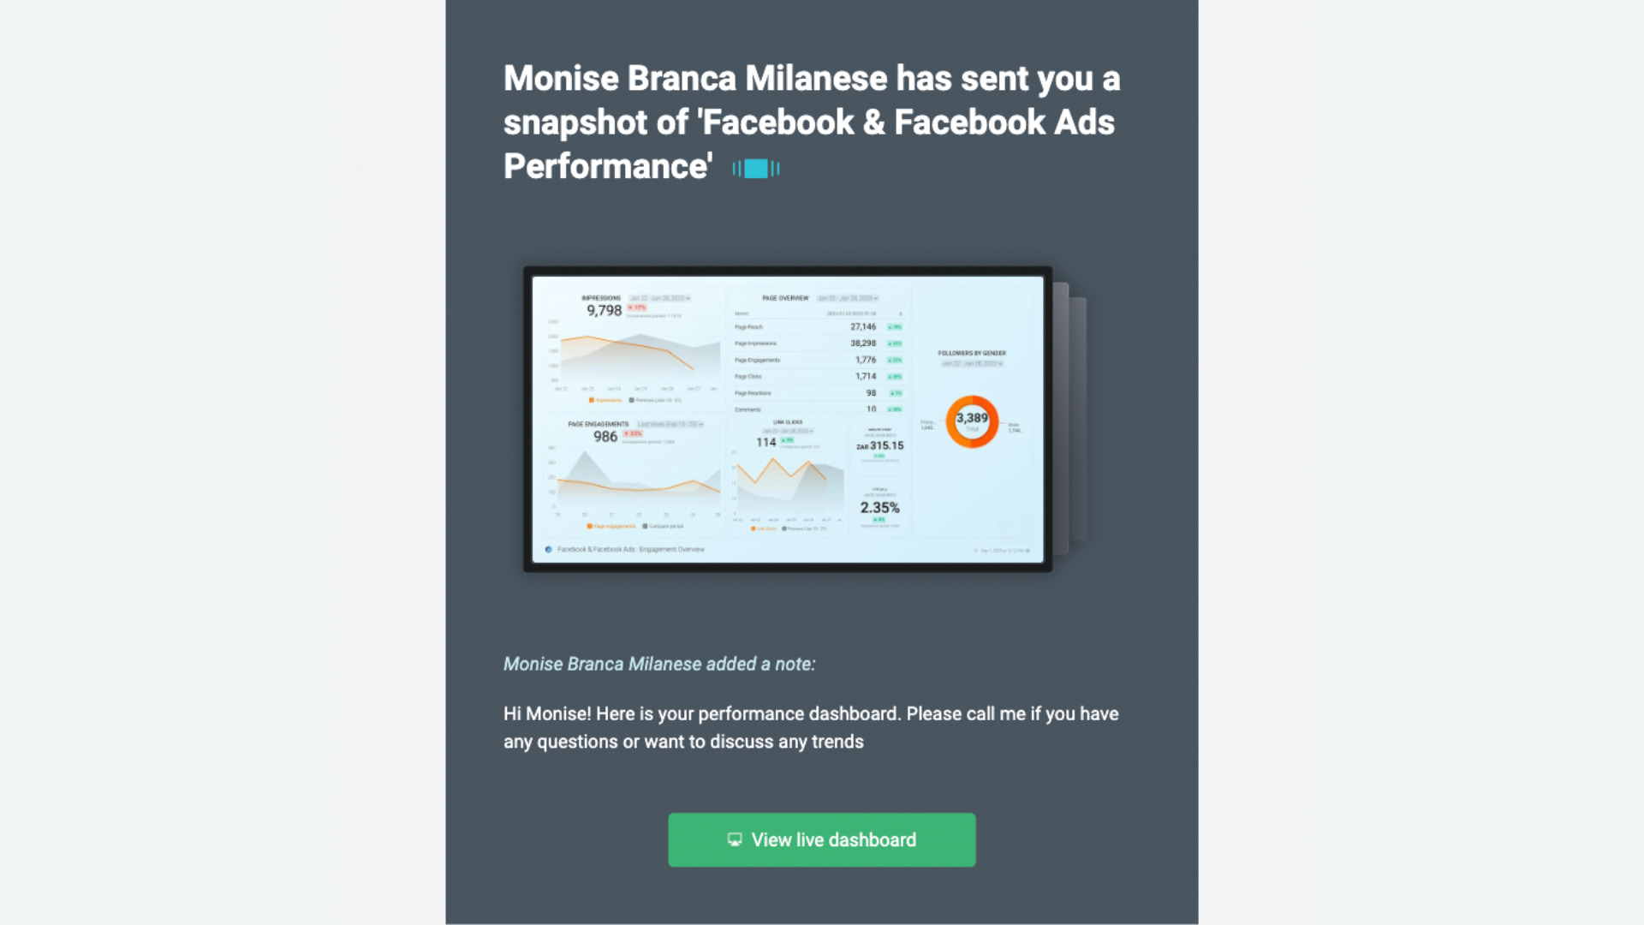Click the Link Clicks legend marker
Image resolution: width=1644 pixels, height=925 pixels.
(753, 528)
